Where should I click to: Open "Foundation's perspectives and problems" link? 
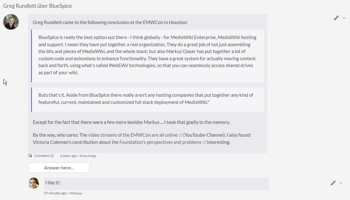(161, 142)
